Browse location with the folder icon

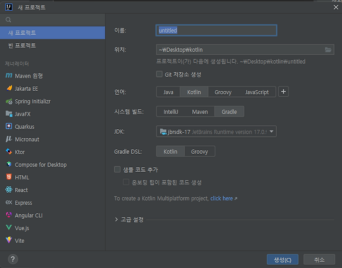coord(328,50)
